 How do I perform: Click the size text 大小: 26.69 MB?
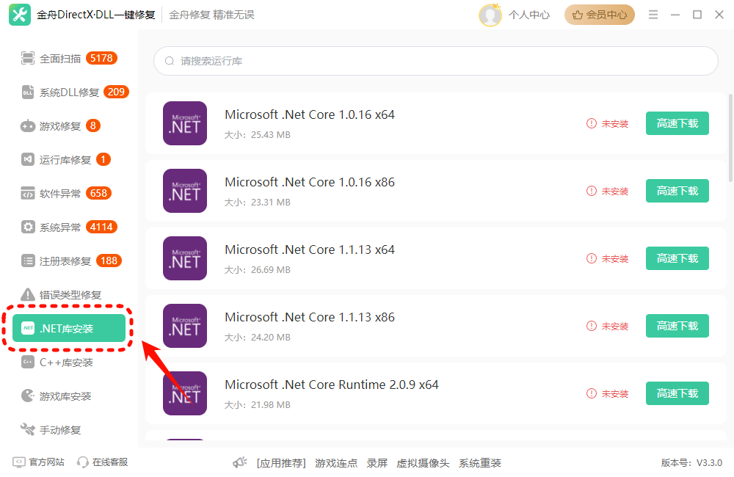coord(258,269)
